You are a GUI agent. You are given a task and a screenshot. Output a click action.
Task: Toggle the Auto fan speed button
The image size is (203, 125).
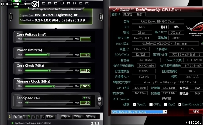coord(87,98)
